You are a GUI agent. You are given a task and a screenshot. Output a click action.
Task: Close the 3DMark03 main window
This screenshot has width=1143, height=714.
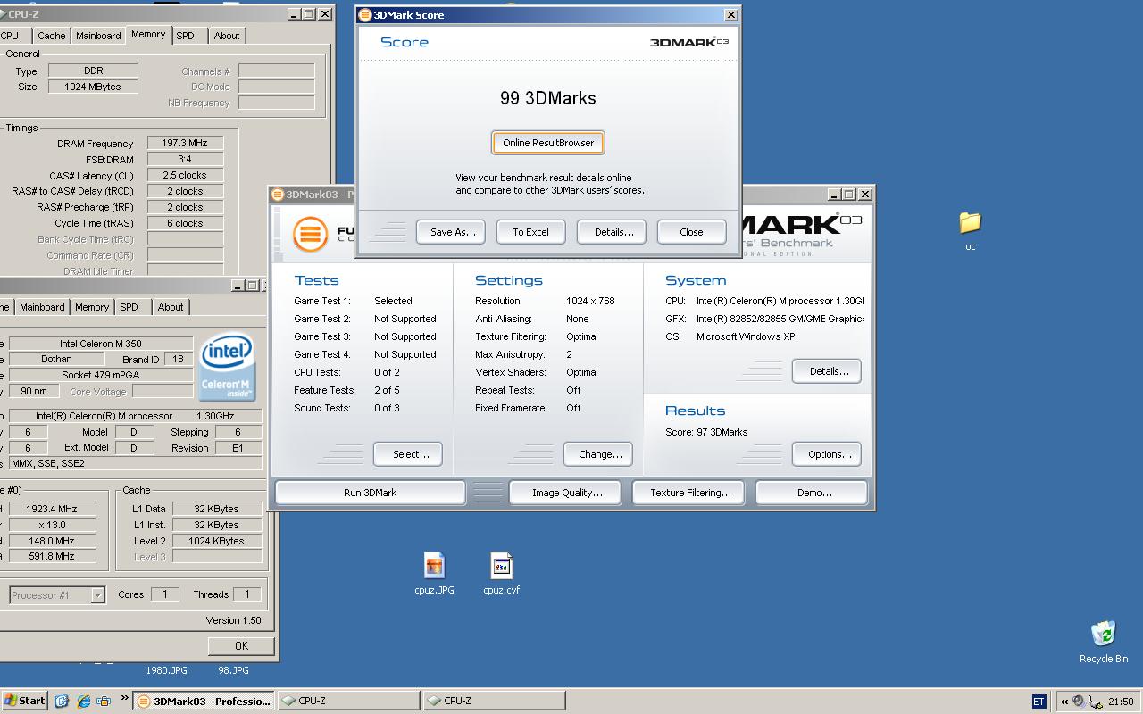[865, 194]
